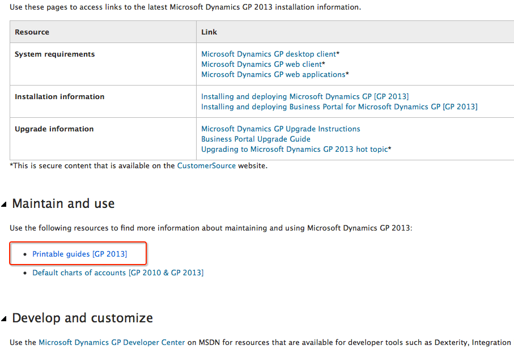This screenshot has height=362, width=514.
Task: Open Microsoft Dynamics GP web applications link
Action: pyautogui.click(x=273, y=75)
